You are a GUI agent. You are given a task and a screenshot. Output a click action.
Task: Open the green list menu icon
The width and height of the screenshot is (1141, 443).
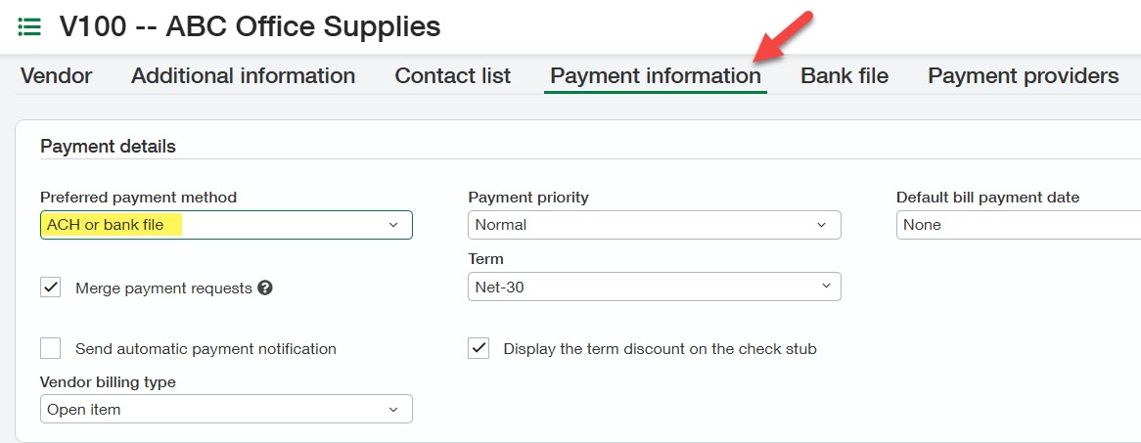29,26
